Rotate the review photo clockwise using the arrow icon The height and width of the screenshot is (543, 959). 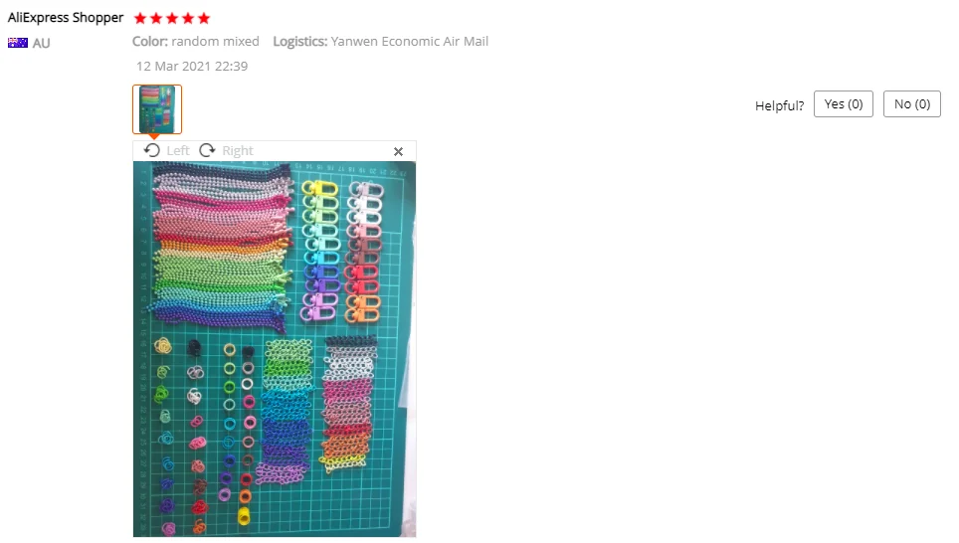click(207, 150)
